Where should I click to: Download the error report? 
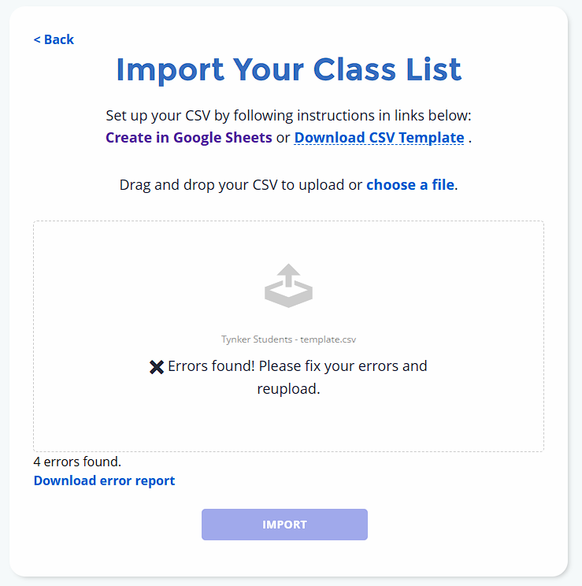tap(104, 480)
